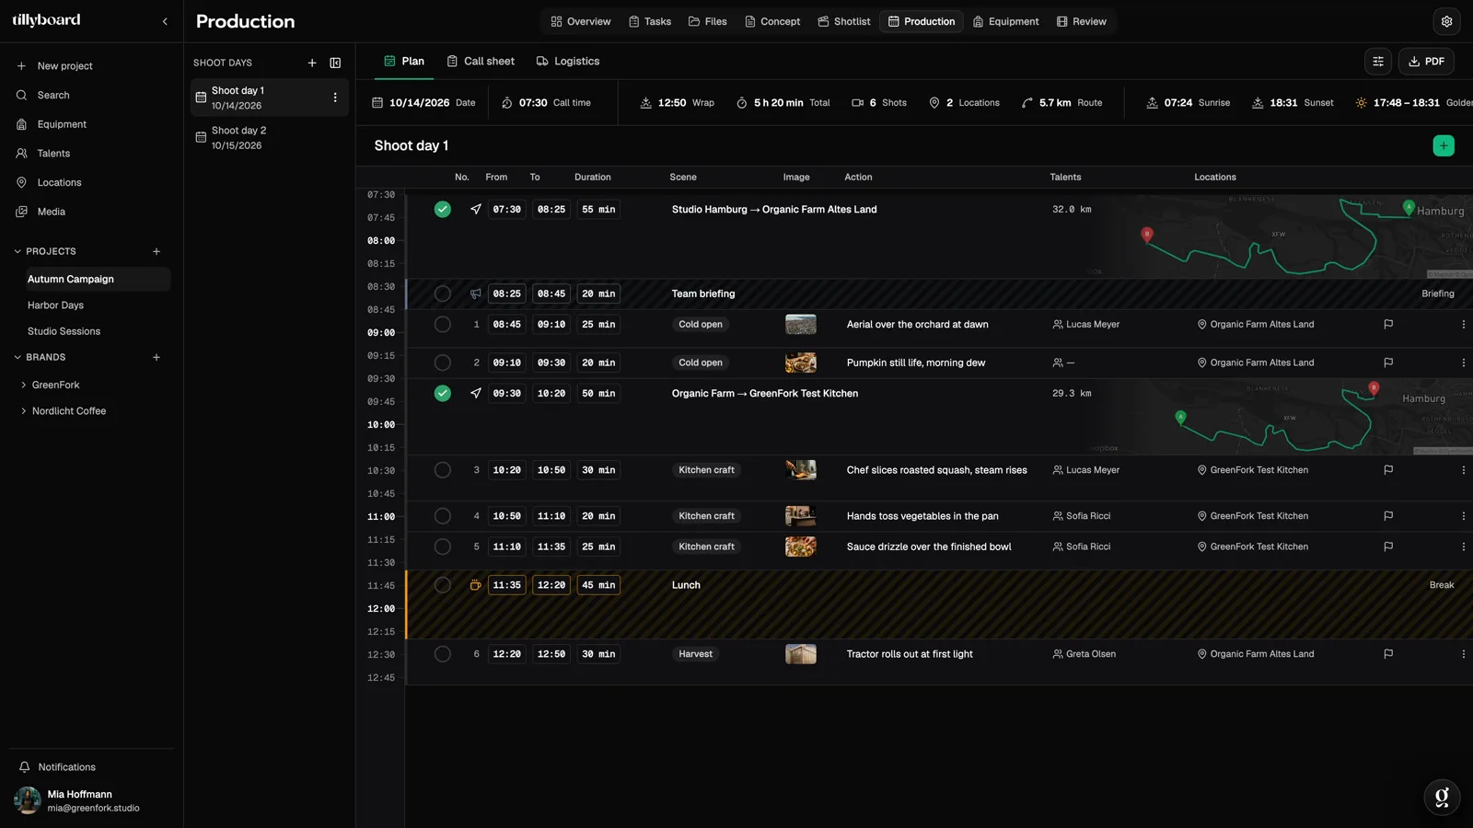1473x828 pixels.
Task: Click the Lunch break coffee cup icon
Action: pos(476,585)
